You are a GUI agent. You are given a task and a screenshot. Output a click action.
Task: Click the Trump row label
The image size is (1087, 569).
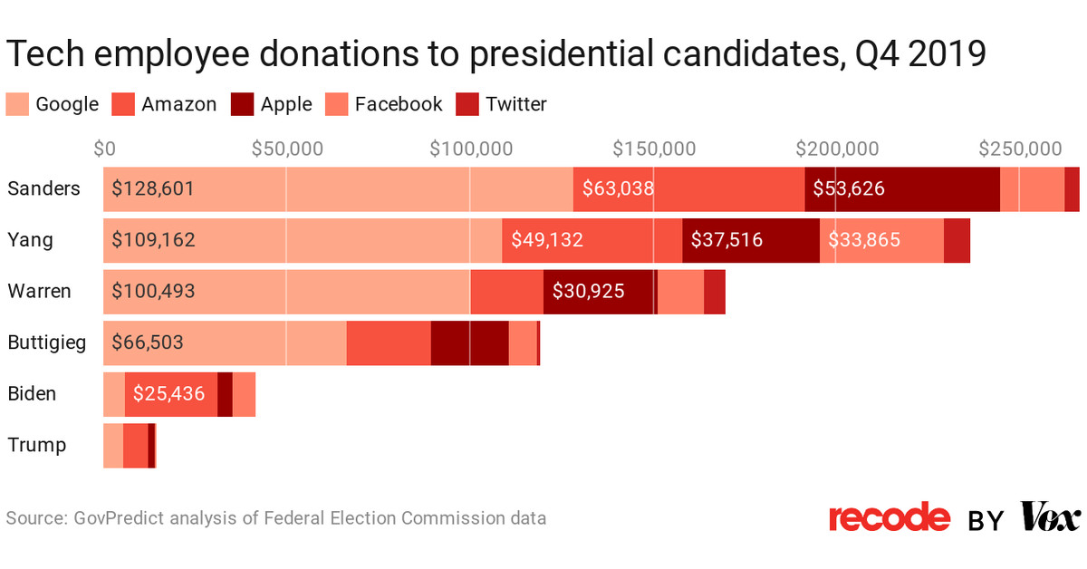point(36,445)
